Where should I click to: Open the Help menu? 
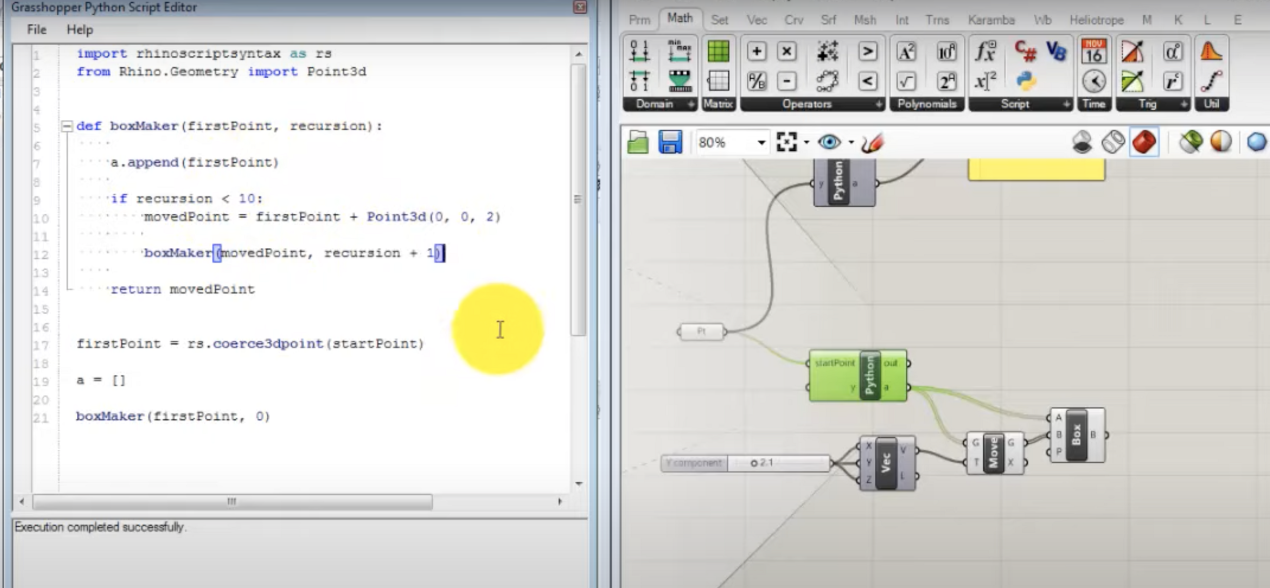(x=80, y=29)
